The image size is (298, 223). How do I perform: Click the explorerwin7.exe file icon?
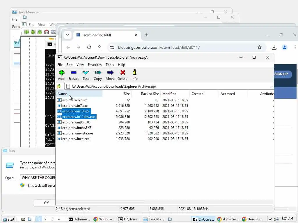[59, 105]
